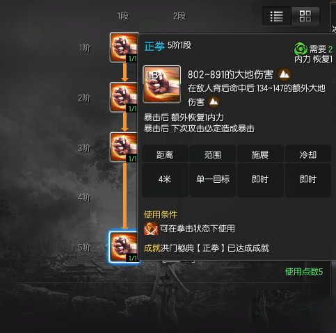
Task: Click the 1段 column header
Action: pos(123,16)
